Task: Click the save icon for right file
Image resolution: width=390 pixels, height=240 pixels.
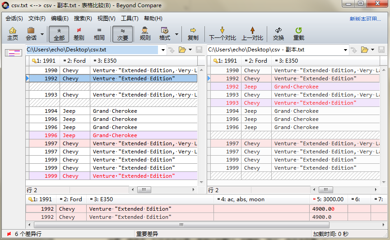Action: tap(381, 50)
